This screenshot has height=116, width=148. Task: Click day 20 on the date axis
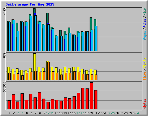[x=91, y=113]
